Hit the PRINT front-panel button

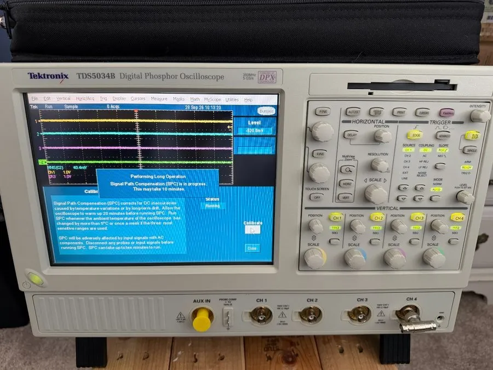[400, 112]
